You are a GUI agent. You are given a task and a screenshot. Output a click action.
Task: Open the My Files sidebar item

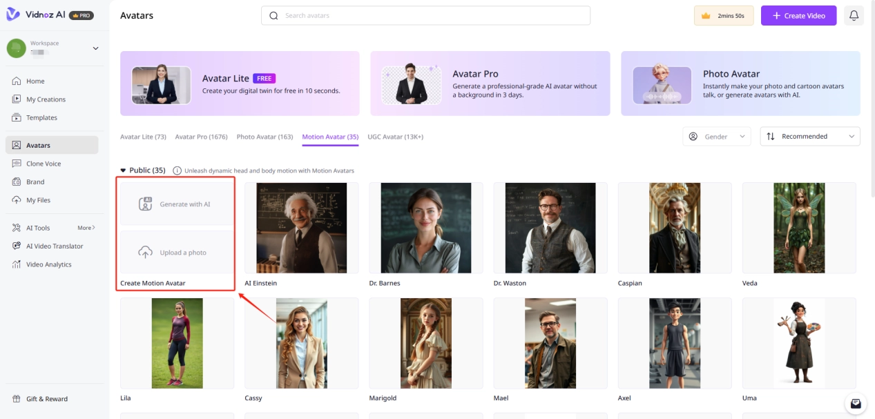coord(38,200)
